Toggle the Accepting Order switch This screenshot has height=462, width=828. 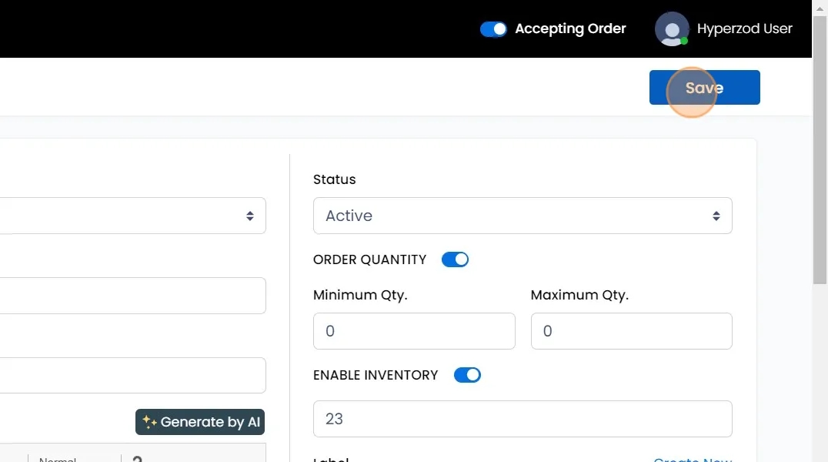point(493,29)
